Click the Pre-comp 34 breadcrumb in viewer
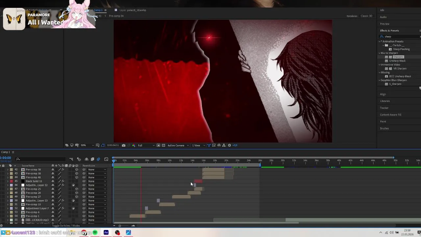Image resolution: width=421 pixels, height=237 pixels. 116,16
